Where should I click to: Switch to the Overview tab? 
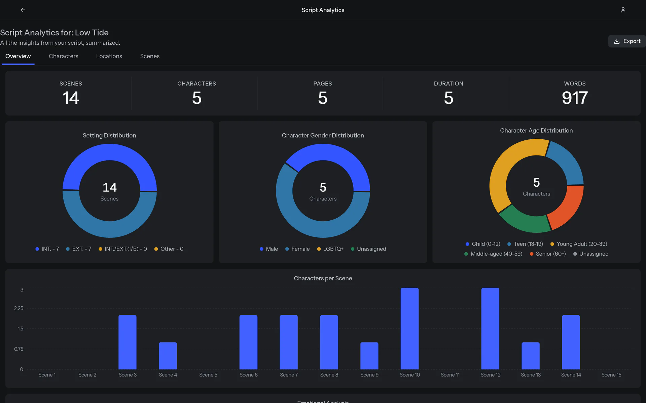point(18,56)
